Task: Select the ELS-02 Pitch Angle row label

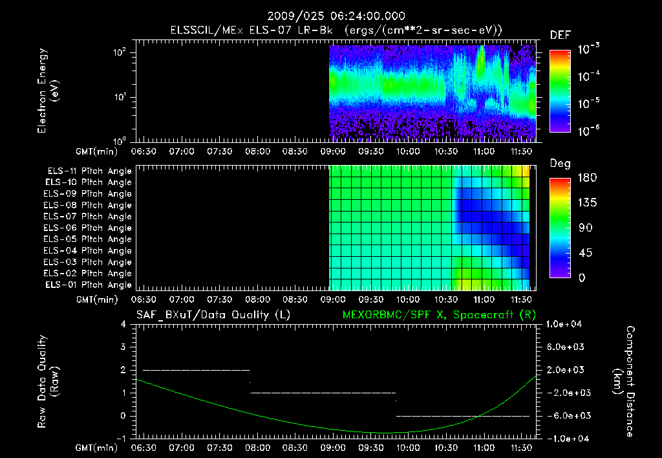Action: point(87,274)
